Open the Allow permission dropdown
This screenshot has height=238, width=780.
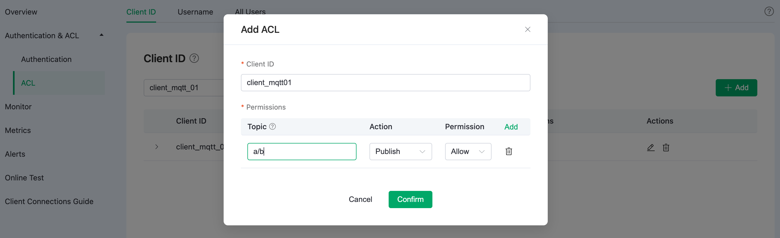468,151
